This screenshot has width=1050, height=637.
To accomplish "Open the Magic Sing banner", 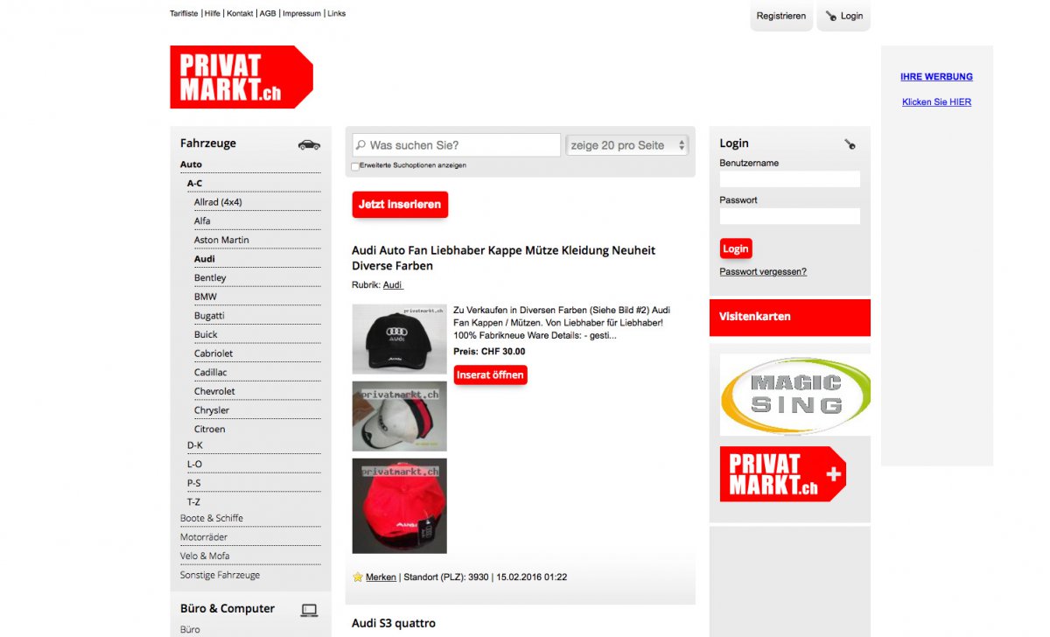I will click(x=795, y=395).
